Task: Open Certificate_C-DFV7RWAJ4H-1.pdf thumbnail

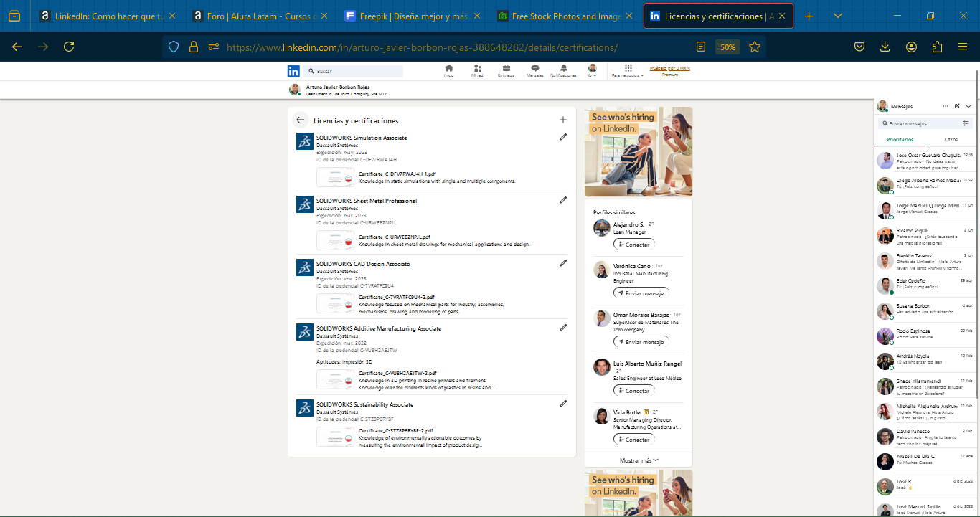Action: click(x=335, y=177)
